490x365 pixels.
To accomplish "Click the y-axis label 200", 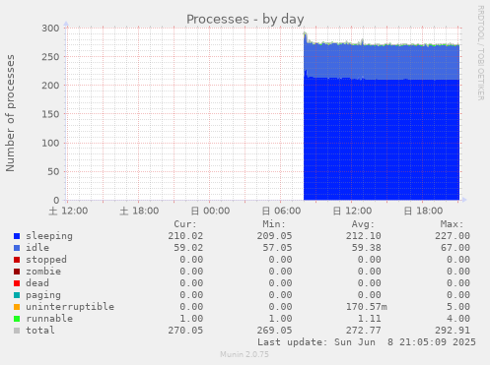I will tap(50, 86).
